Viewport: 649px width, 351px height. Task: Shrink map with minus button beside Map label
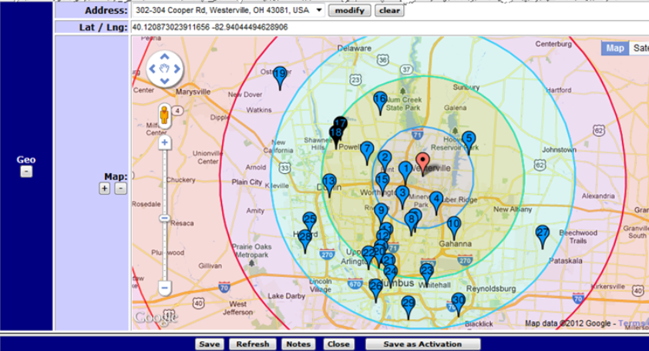119,189
